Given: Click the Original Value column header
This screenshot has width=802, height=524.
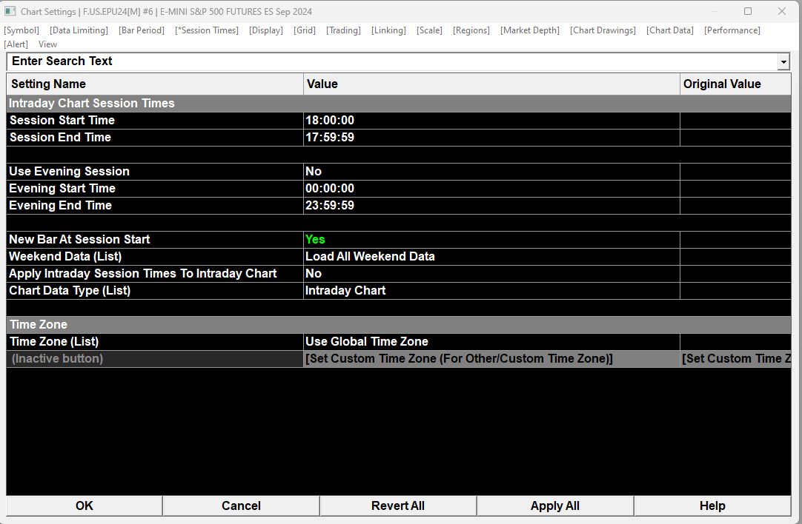Looking at the screenshot, I should pos(735,84).
